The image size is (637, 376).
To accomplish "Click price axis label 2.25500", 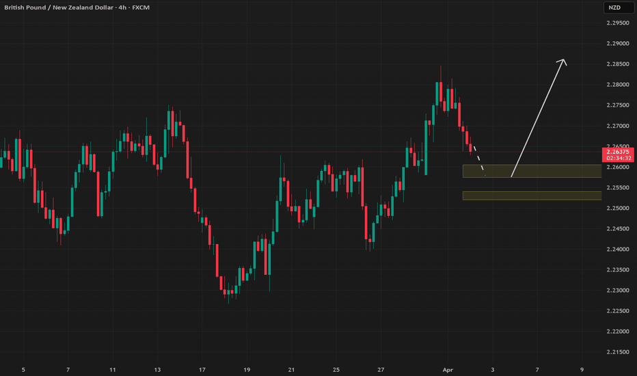I will [617, 187].
